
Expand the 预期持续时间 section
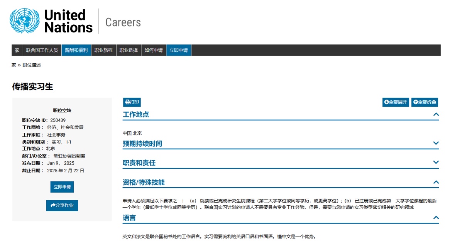click(436, 143)
